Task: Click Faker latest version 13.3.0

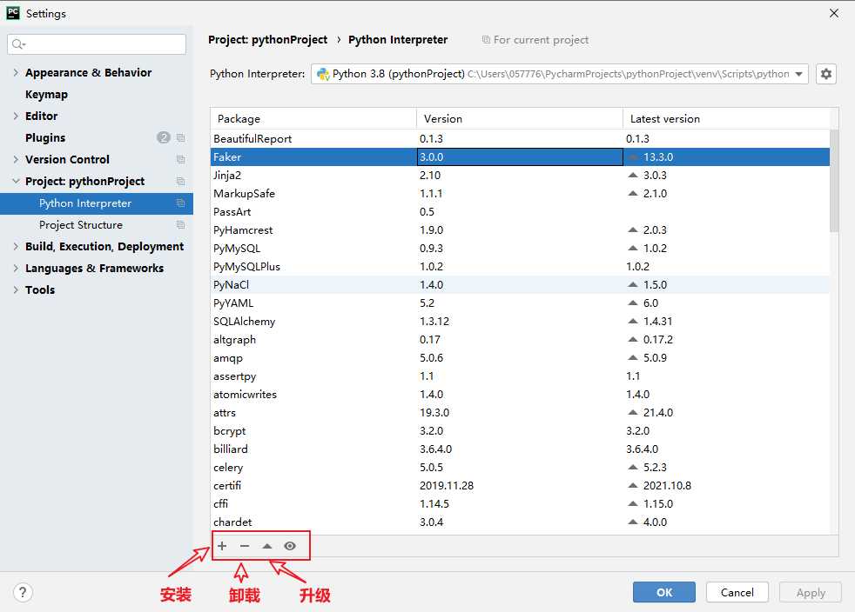Action: pyautogui.click(x=658, y=156)
